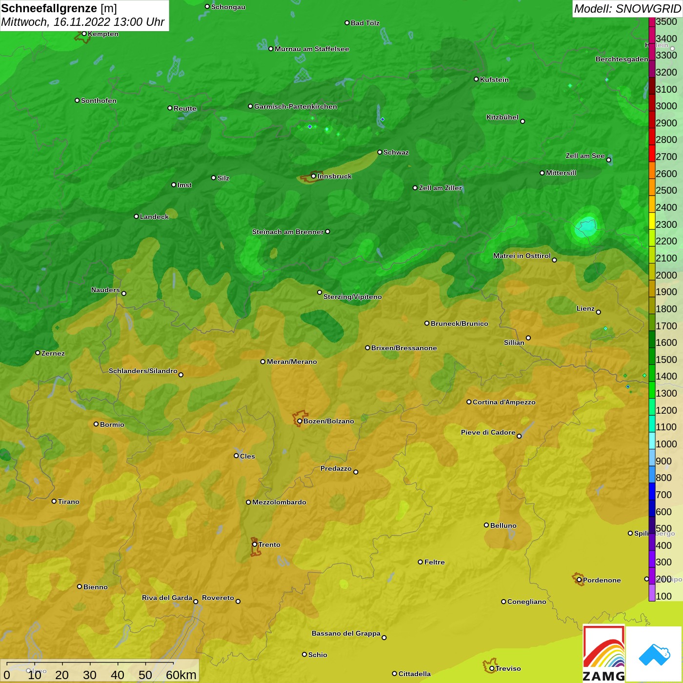Click the 60km scale bar label
The image size is (683, 683).
click(181, 675)
